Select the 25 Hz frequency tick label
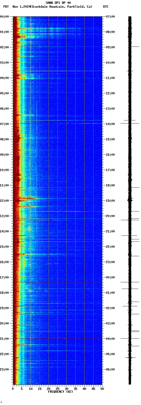Screen dimensions: 141x405 click(x=57, y=389)
